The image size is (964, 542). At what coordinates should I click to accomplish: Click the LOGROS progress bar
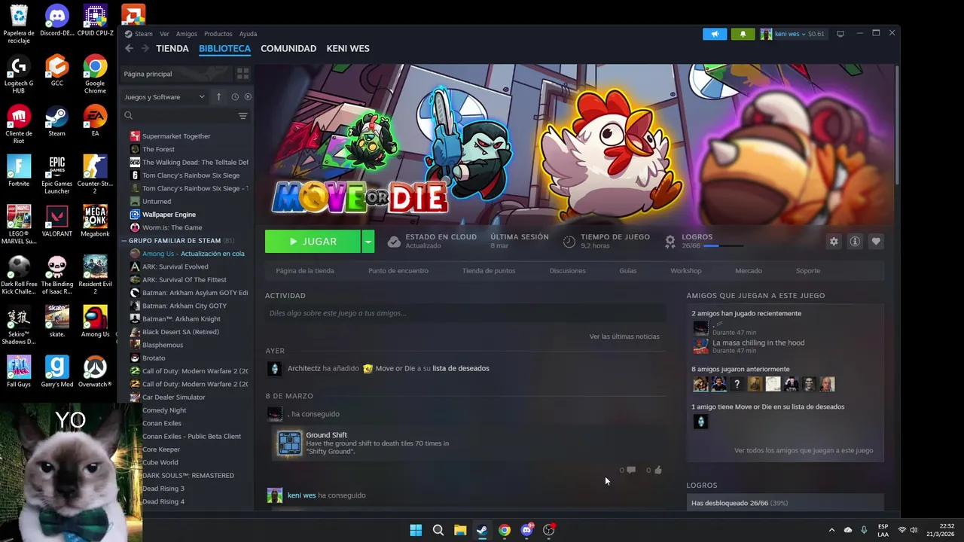coord(723,245)
